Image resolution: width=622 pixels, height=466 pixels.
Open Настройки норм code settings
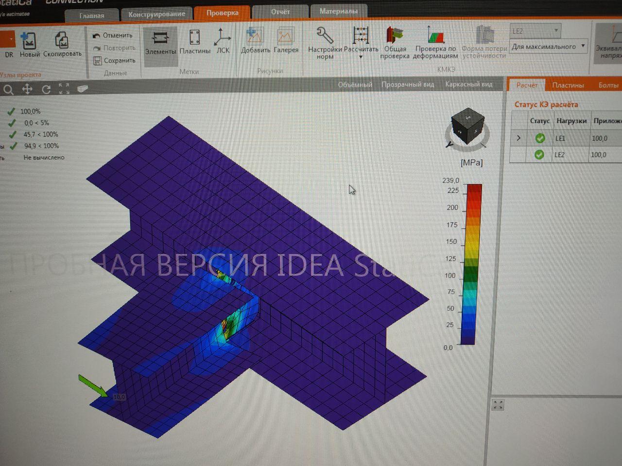point(325,44)
